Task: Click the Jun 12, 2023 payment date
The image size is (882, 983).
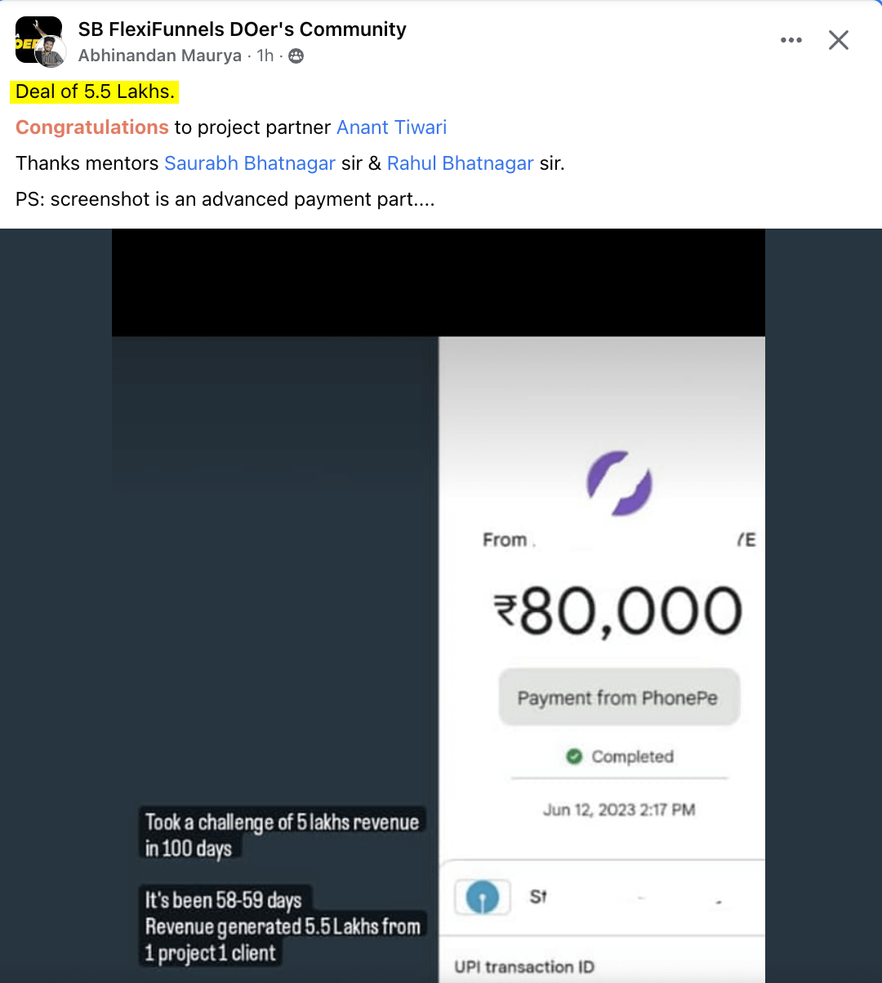Action: (x=619, y=810)
